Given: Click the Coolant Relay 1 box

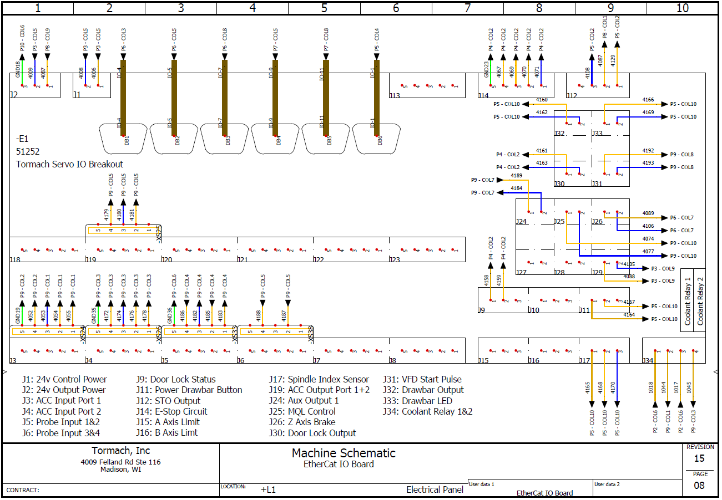Looking at the screenshot, I should point(688,301).
